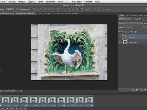Select the 3D pan mode icon
Image resolution: width=147 pixels, height=110 pixels.
[102, 9]
